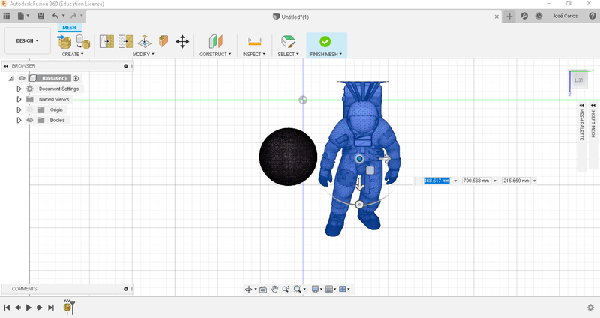Toggle visibility of the Origin folder
Image resolution: width=600 pixels, height=318 pixels.
tap(30, 109)
